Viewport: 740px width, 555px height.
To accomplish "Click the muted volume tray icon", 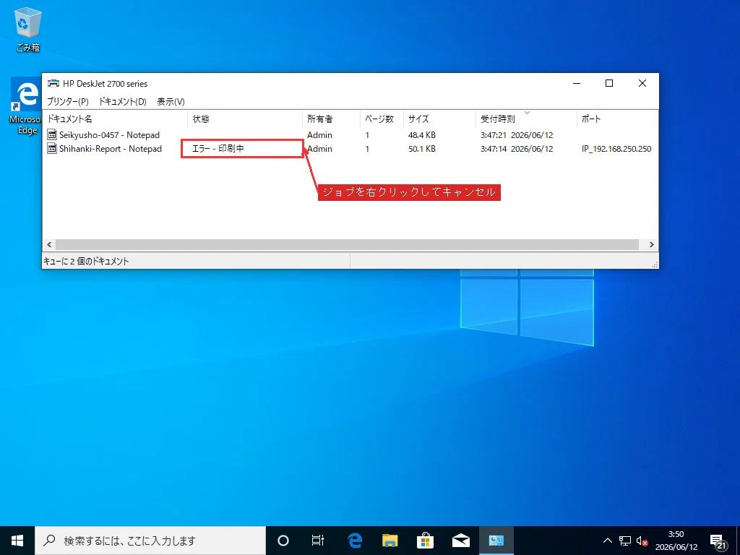I will [642, 541].
